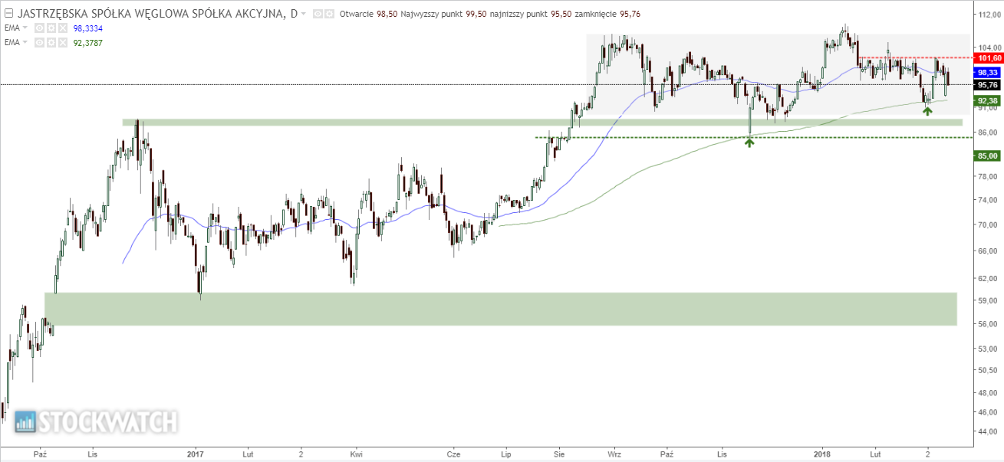Image resolution: width=1004 pixels, height=462 pixels.
Task: Click the JASTRZĘBSKA SPÓŁKA WĘGLOWA symbol title
Action: (157, 14)
